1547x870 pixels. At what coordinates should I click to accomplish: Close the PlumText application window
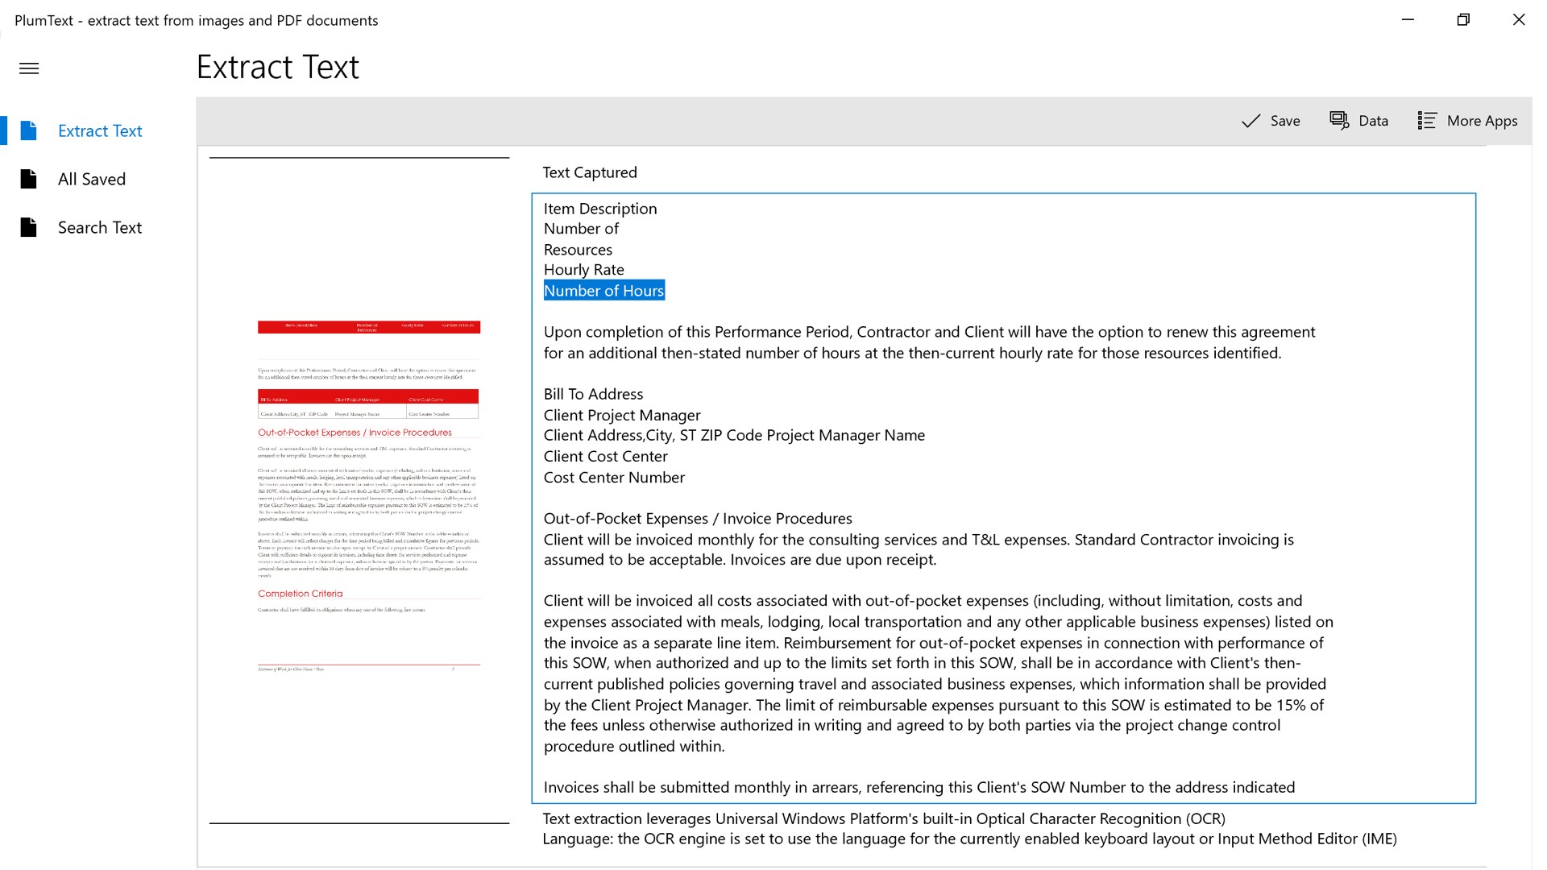1518,20
